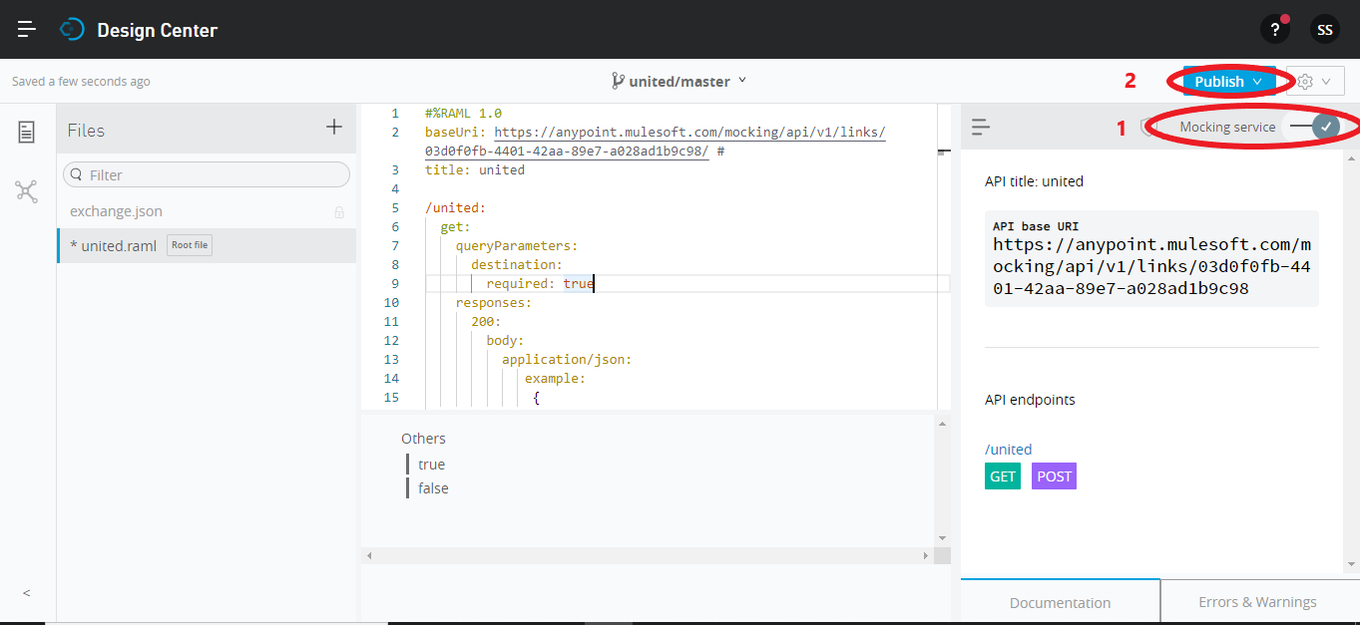Open the settings gear dropdown
This screenshot has height=625, width=1360.
pyautogui.click(x=1315, y=82)
